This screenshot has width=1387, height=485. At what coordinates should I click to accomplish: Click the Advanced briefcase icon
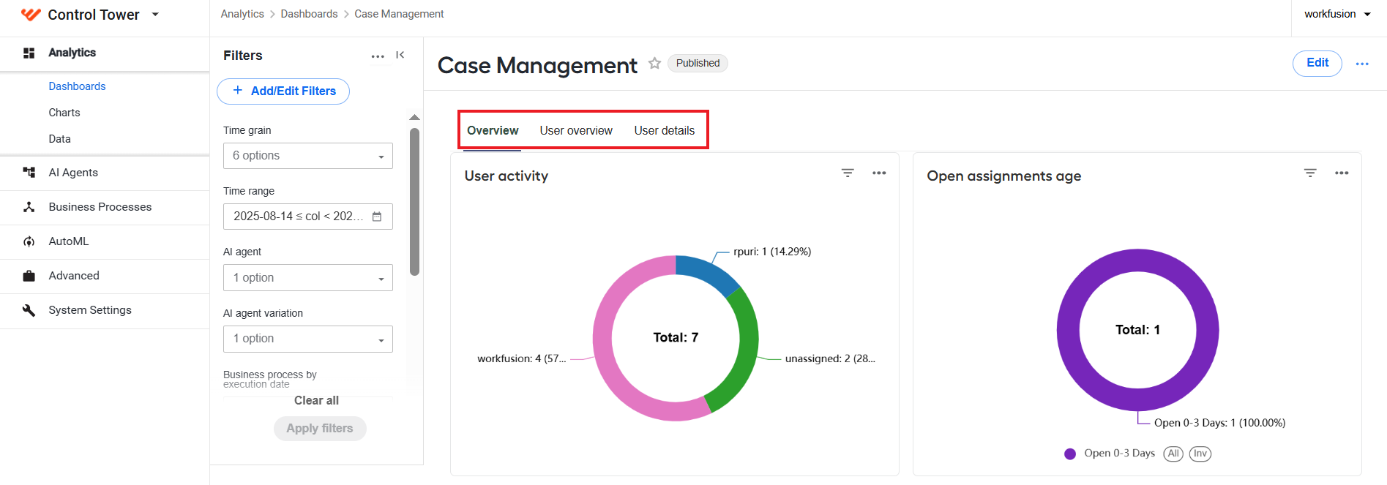click(29, 276)
